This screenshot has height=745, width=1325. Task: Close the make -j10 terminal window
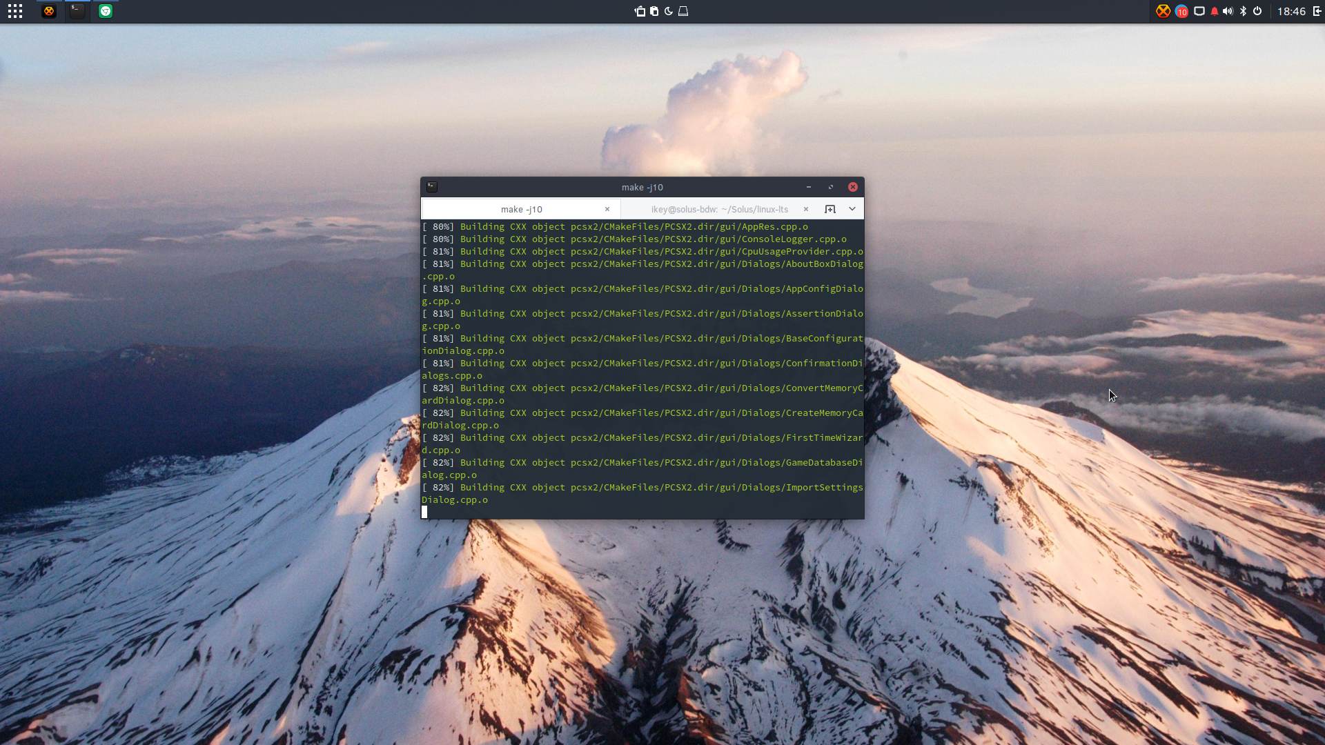(853, 187)
